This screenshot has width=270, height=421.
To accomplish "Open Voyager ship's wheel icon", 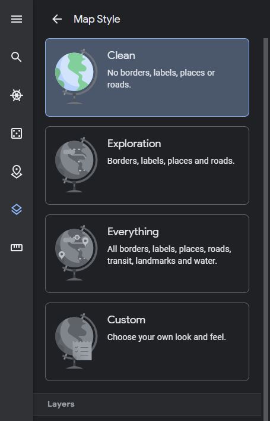I will tap(17, 95).
